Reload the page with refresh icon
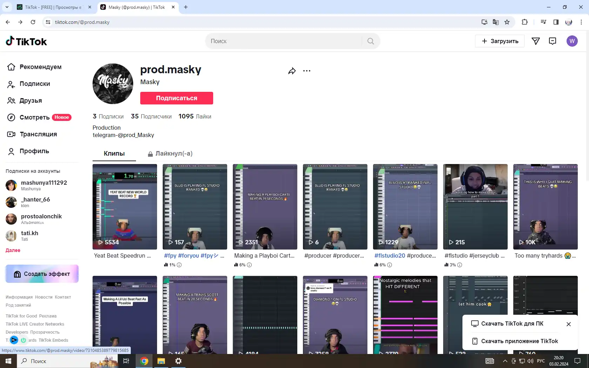 point(33,22)
